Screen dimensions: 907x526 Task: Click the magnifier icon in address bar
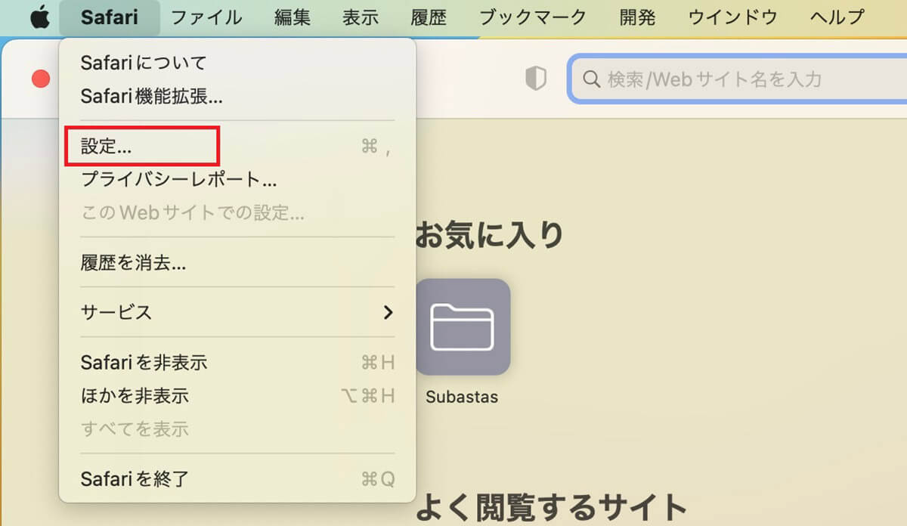click(591, 79)
